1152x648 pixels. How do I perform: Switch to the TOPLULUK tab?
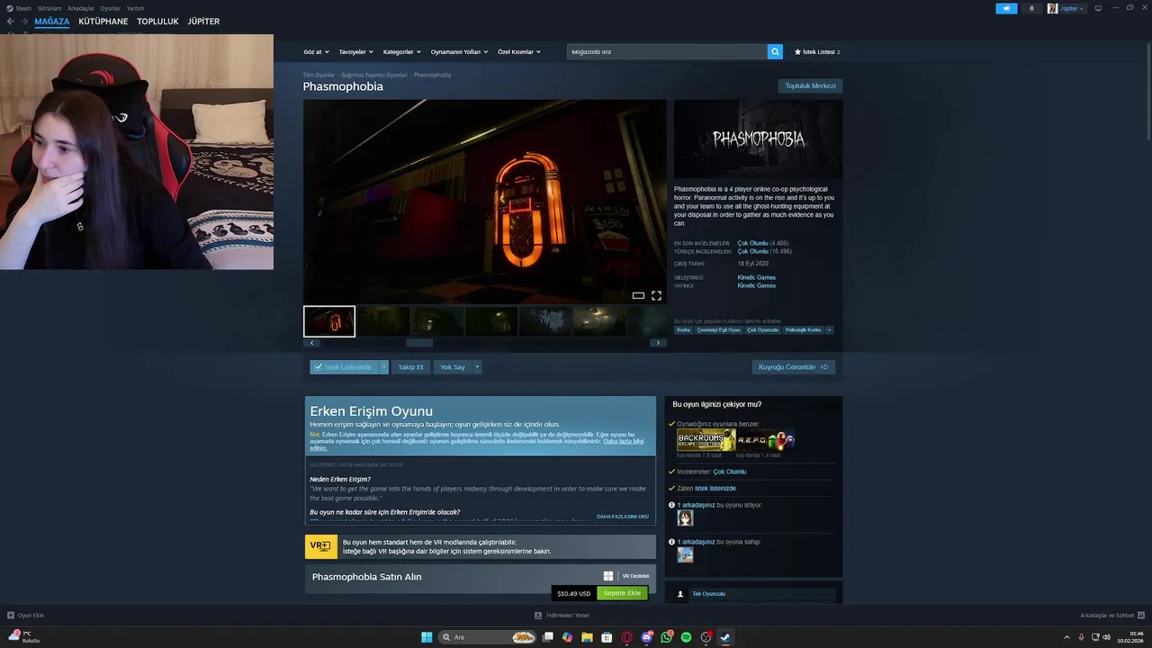tap(157, 22)
